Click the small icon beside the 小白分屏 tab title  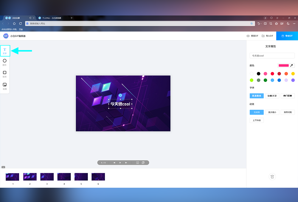pyautogui.click(x=30, y=18)
